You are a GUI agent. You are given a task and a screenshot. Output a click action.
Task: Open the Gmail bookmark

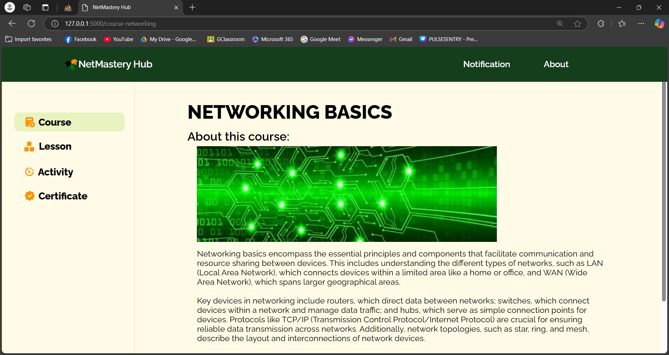pos(401,39)
